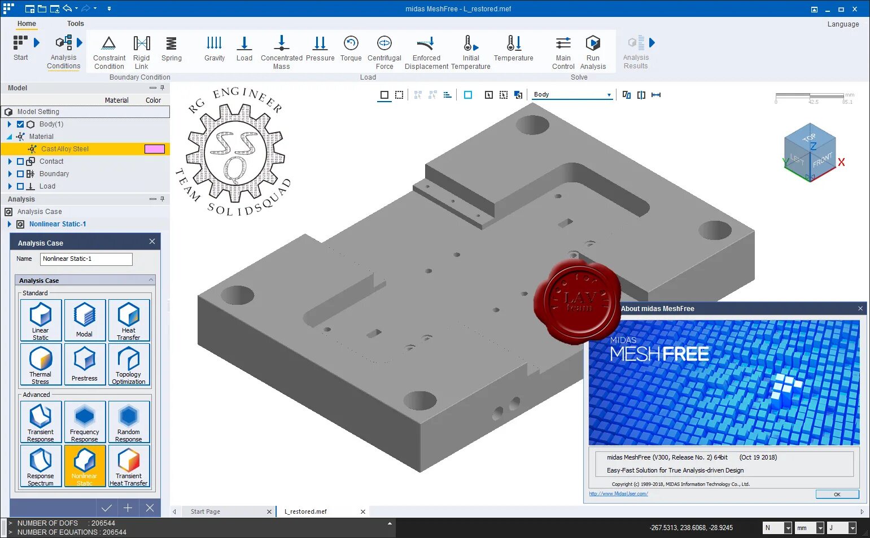Viewport: 870px width, 538px height.
Task: Apply a Gravity load
Action: [x=215, y=49]
